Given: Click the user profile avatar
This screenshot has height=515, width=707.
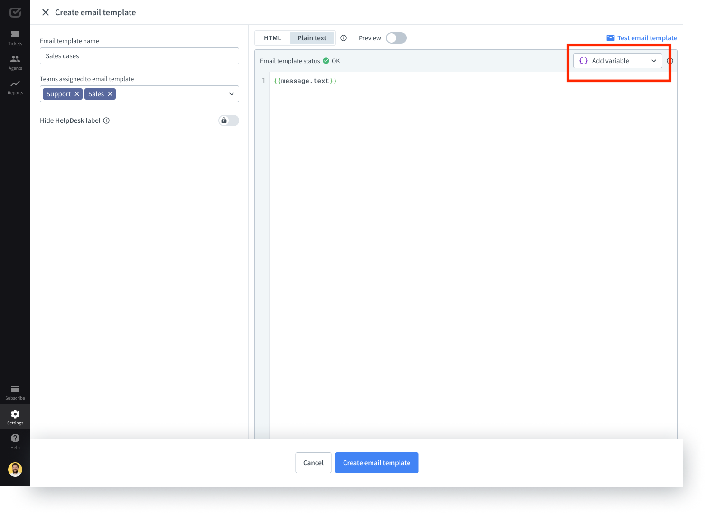Looking at the screenshot, I should [x=15, y=469].
